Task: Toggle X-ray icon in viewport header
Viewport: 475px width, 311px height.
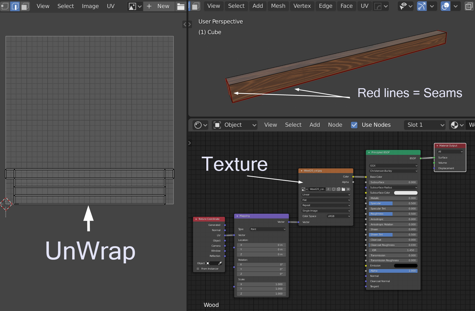Action: click(x=469, y=6)
